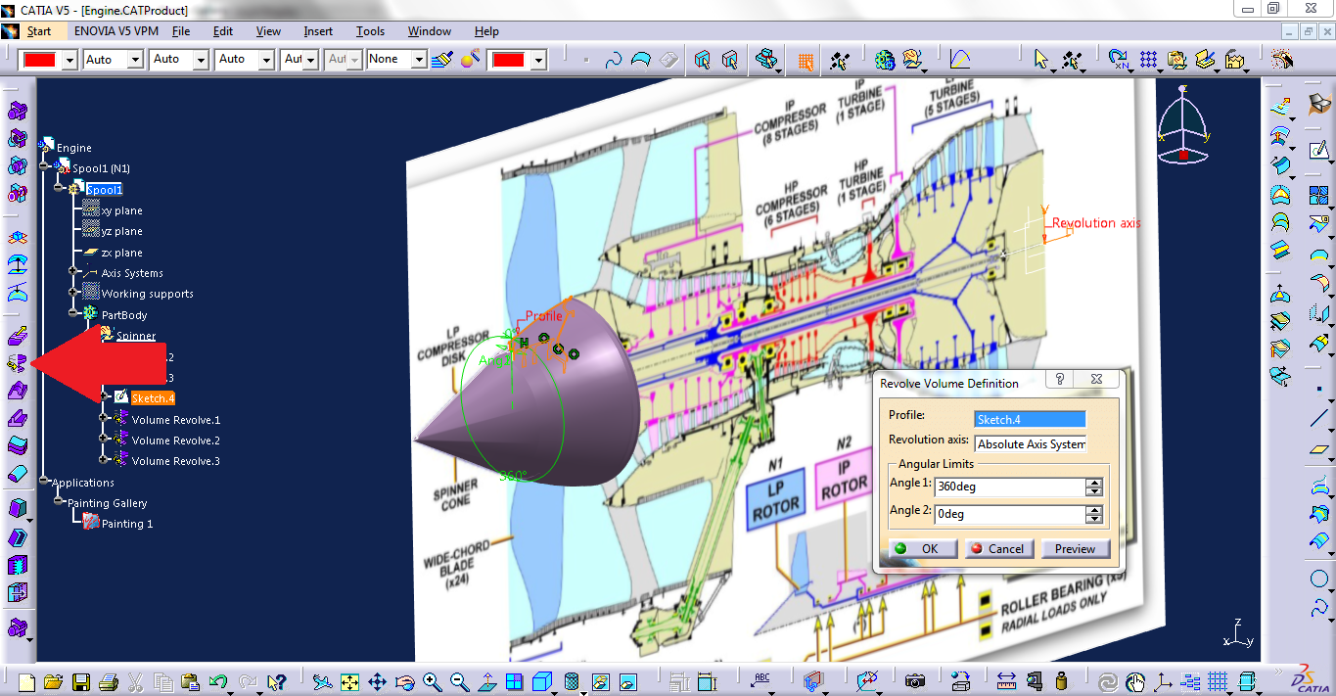Swap visible space icon
This screenshot has width=1336, height=696.
coord(628,681)
